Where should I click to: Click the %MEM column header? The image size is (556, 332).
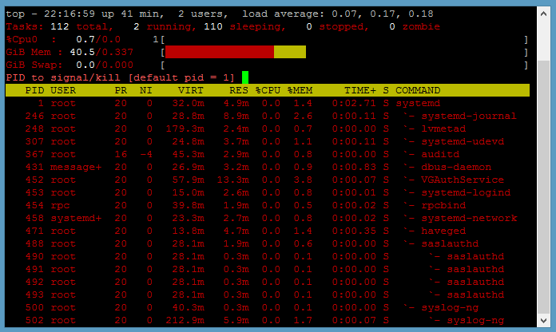(x=300, y=90)
